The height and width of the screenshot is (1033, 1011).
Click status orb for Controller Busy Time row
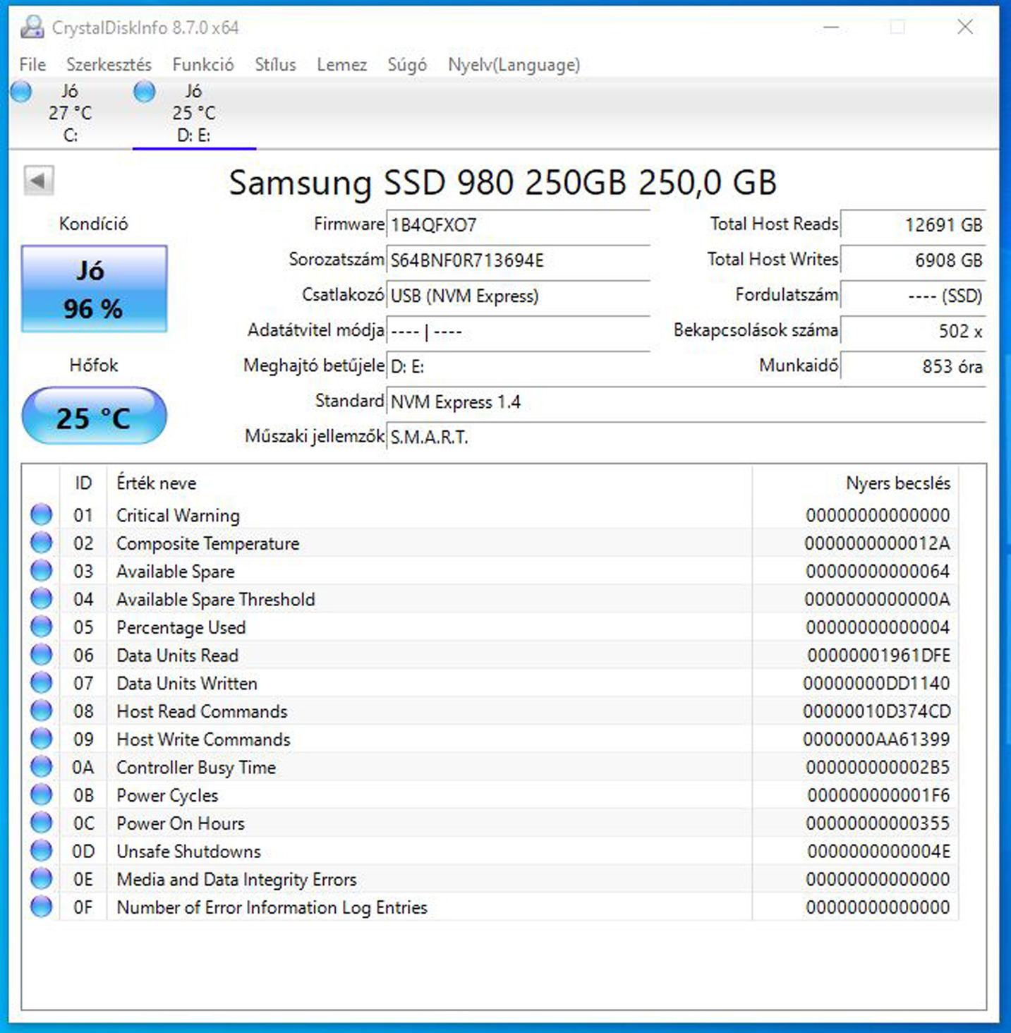pyautogui.click(x=42, y=766)
